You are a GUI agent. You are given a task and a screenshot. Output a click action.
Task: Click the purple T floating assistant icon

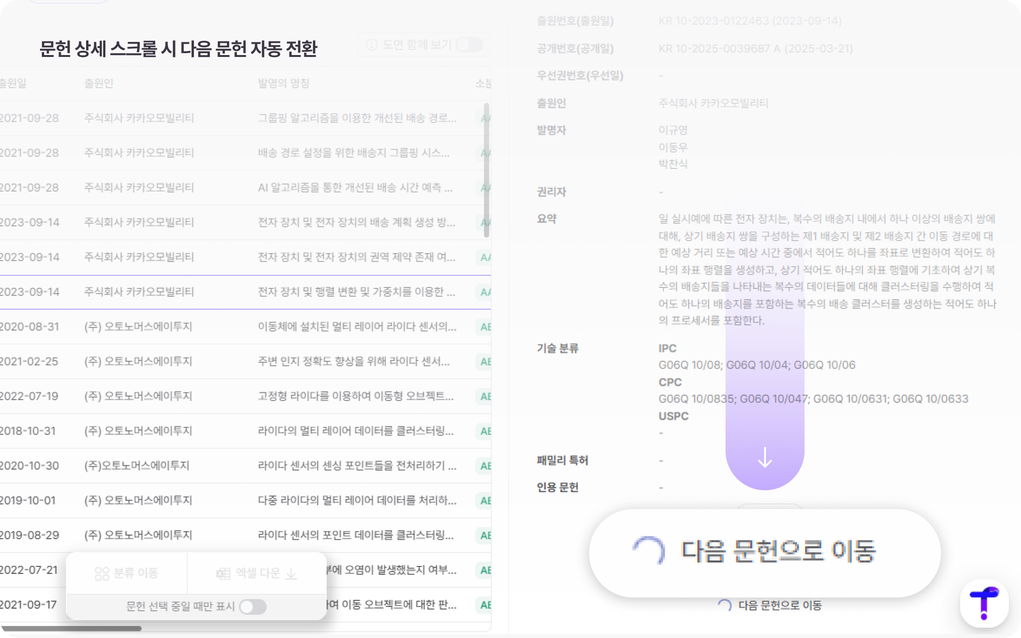click(984, 603)
